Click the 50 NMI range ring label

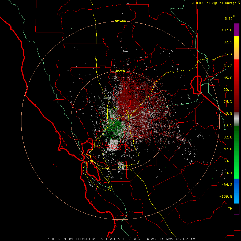coord(120,71)
